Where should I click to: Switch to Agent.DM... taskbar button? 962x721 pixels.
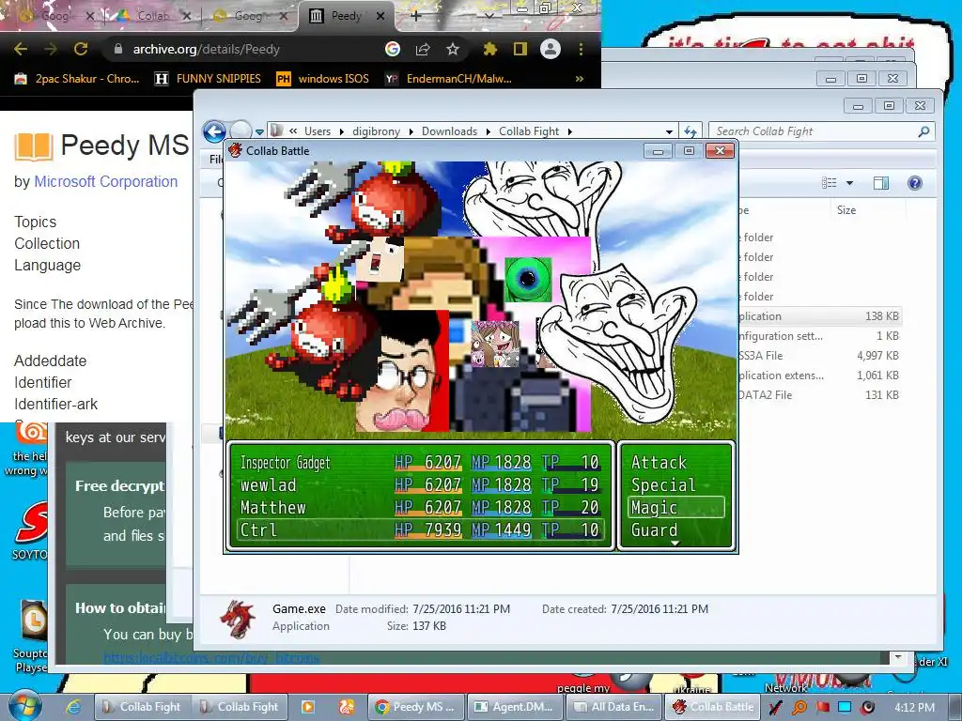pyautogui.click(x=515, y=707)
